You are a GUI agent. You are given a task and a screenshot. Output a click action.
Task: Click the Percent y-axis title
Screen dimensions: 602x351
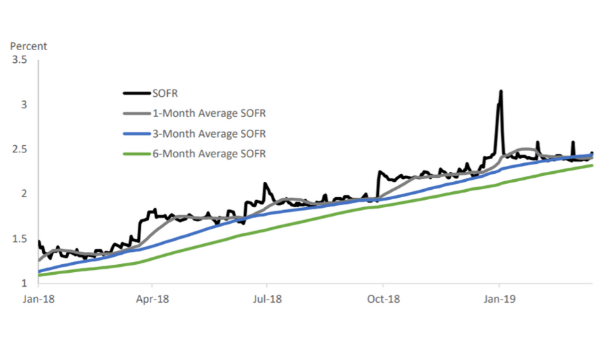pos(28,46)
